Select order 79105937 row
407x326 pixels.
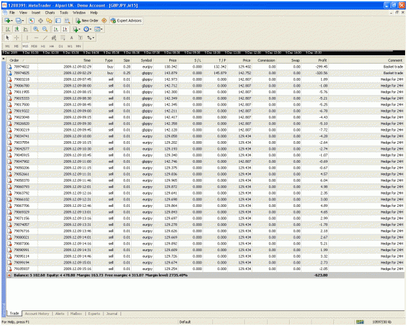click(205, 269)
